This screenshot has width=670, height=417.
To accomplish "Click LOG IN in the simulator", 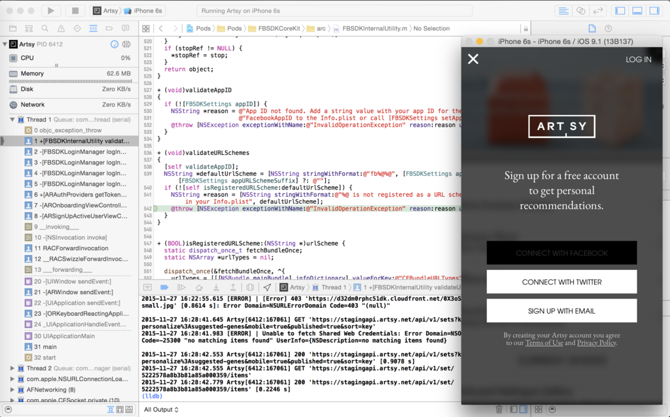I will tap(639, 59).
